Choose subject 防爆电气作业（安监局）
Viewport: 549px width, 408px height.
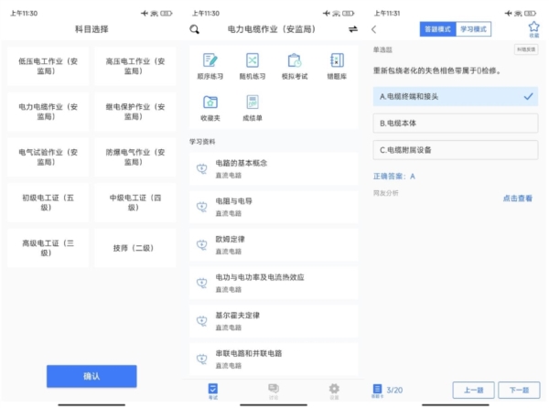point(135,157)
